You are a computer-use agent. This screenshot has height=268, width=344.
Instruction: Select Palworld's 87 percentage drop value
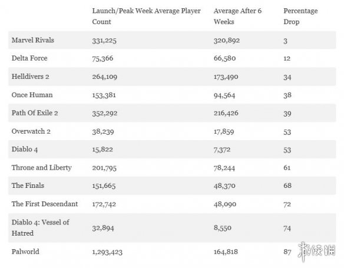pyautogui.click(x=287, y=252)
